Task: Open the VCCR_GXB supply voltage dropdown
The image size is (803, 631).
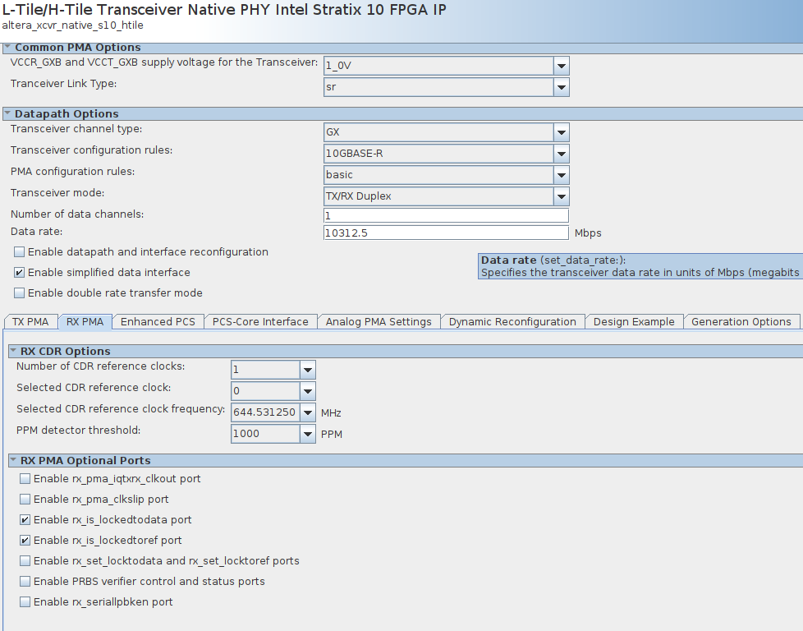Action: [562, 66]
